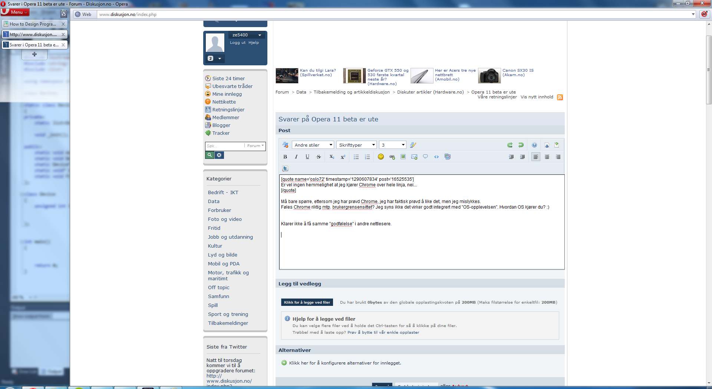Click link to configure alternativer for innlegget
Viewport: 712px width, 389px height.
[345, 363]
